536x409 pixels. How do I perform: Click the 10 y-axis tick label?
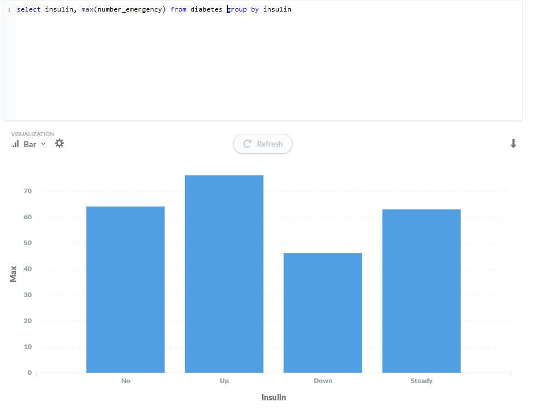(x=28, y=347)
